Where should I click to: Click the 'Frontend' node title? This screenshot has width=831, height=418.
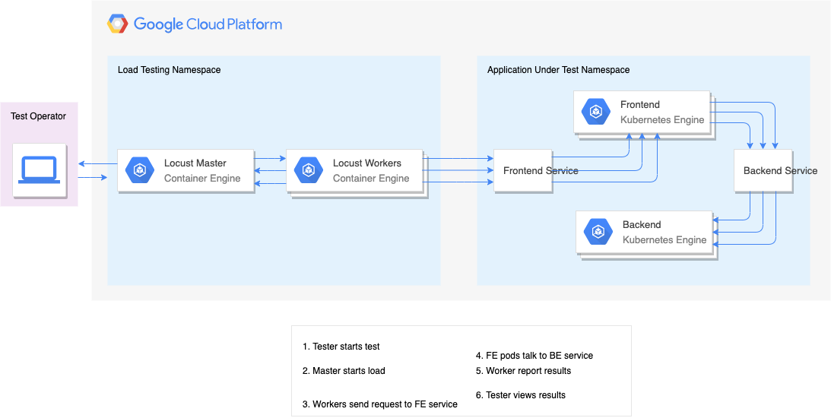[x=640, y=104]
